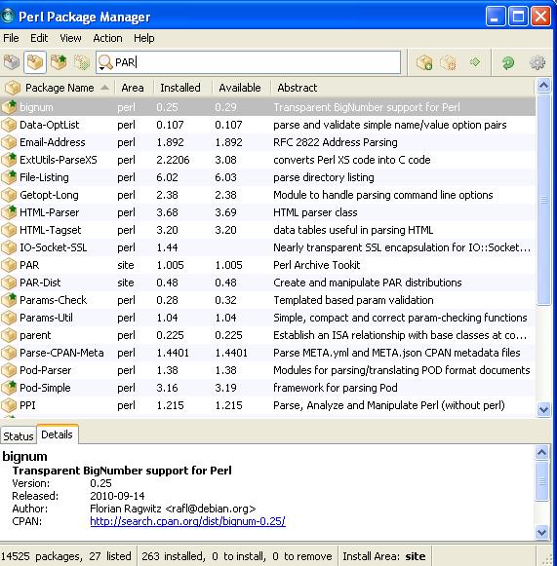Select the Pod-Simple package name
Viewport: 557px width, 566px height.
coord(45,388)
